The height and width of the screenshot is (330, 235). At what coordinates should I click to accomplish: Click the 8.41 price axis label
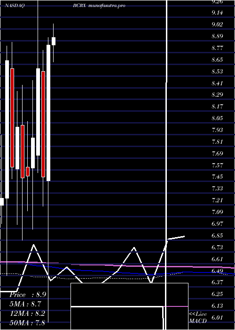click(217, 83)
